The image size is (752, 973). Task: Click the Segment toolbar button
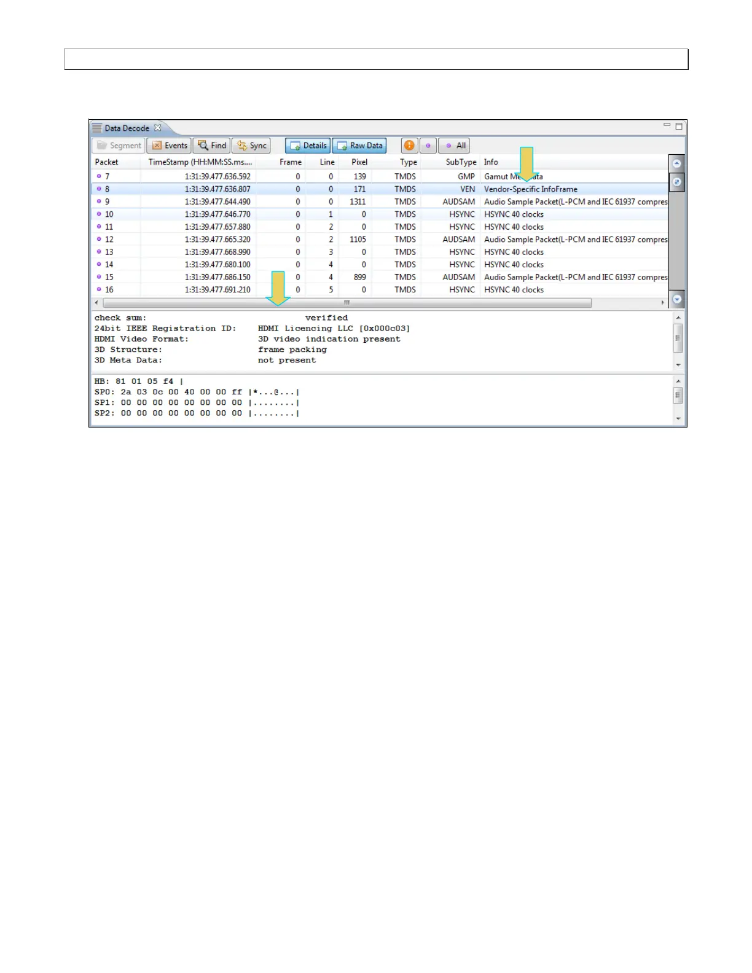(119, 146)
